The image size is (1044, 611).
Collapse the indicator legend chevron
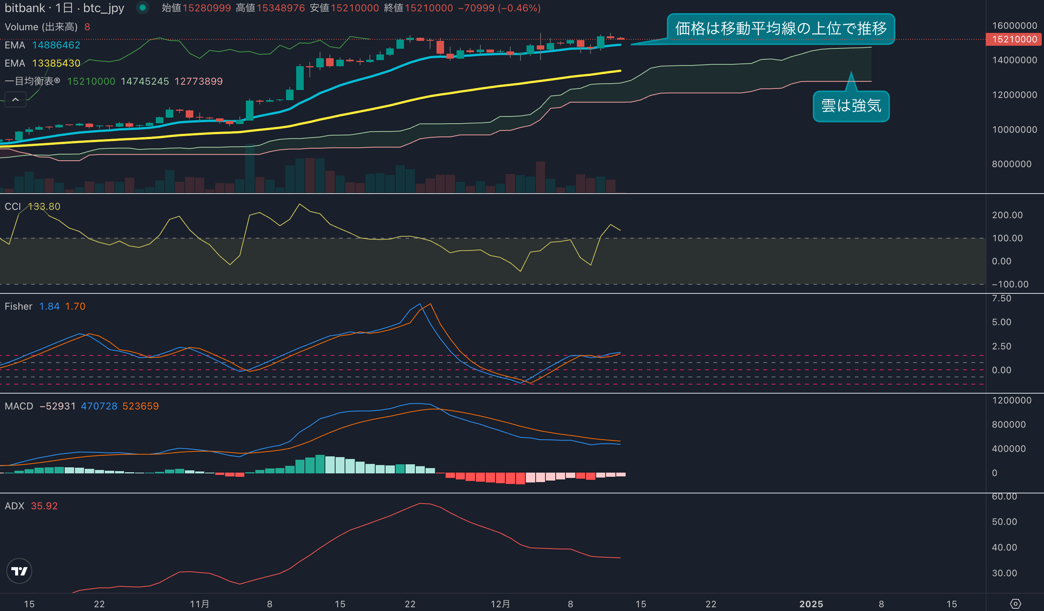[16, 99]
